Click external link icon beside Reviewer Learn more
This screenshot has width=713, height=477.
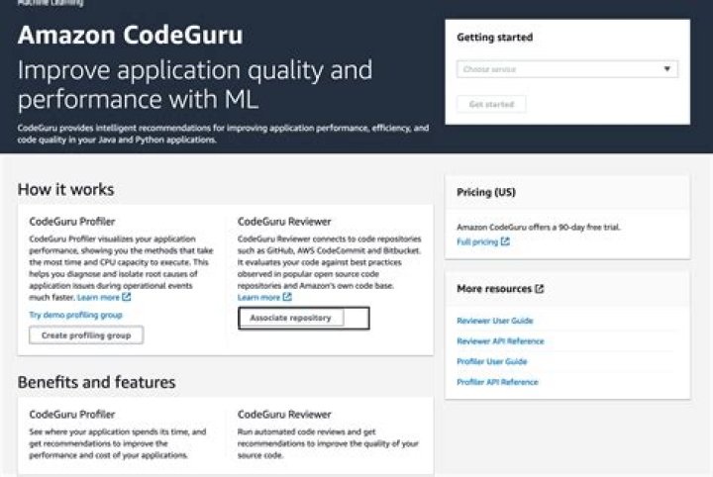(287, 297)
